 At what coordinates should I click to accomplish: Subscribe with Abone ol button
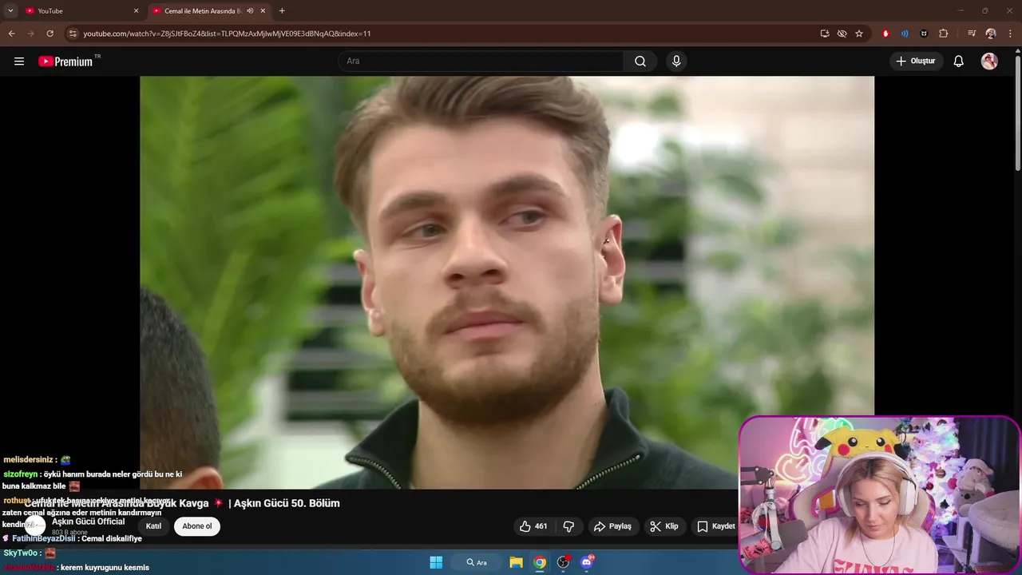click(197, 526)
